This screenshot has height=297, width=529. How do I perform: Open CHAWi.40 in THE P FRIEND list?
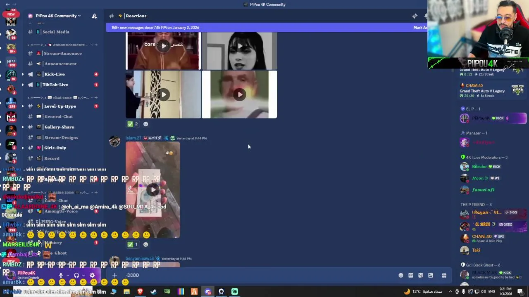[x=493, y=238]
